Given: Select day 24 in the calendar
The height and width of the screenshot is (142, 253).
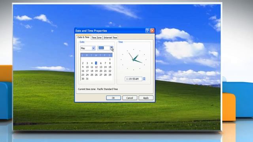Looking at the screenshot, I should 87,75.
